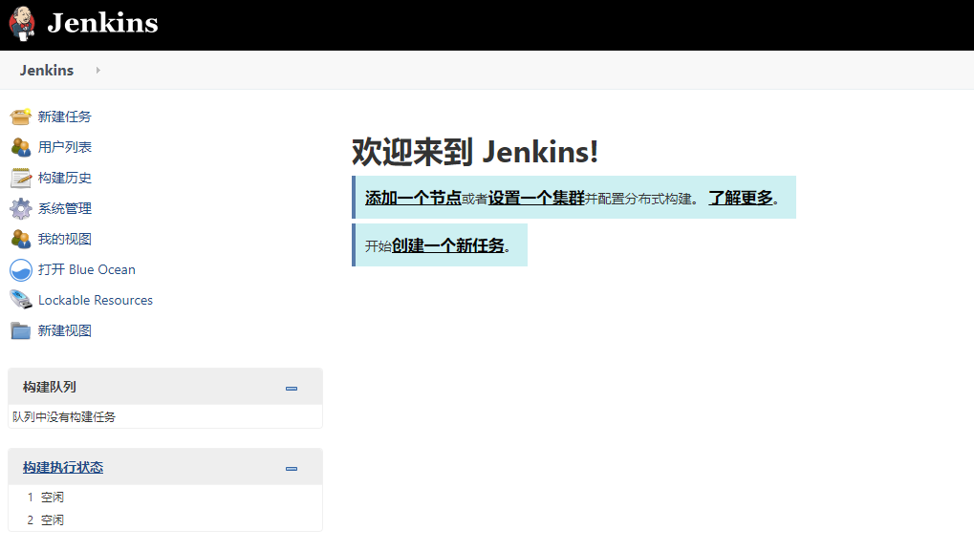Click the Lockable Resources USB drive icon
Screen dimensions: 974x551
(20, 300)
